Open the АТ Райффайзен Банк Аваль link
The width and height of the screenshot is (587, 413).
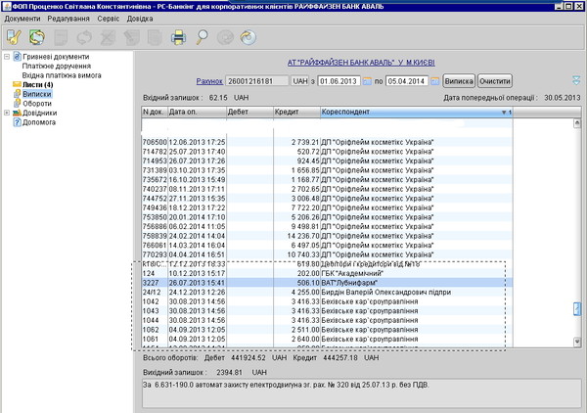(x=361, y=63)
